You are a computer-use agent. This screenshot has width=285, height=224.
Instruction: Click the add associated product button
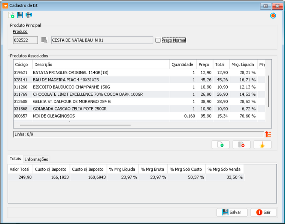[221, 145]
